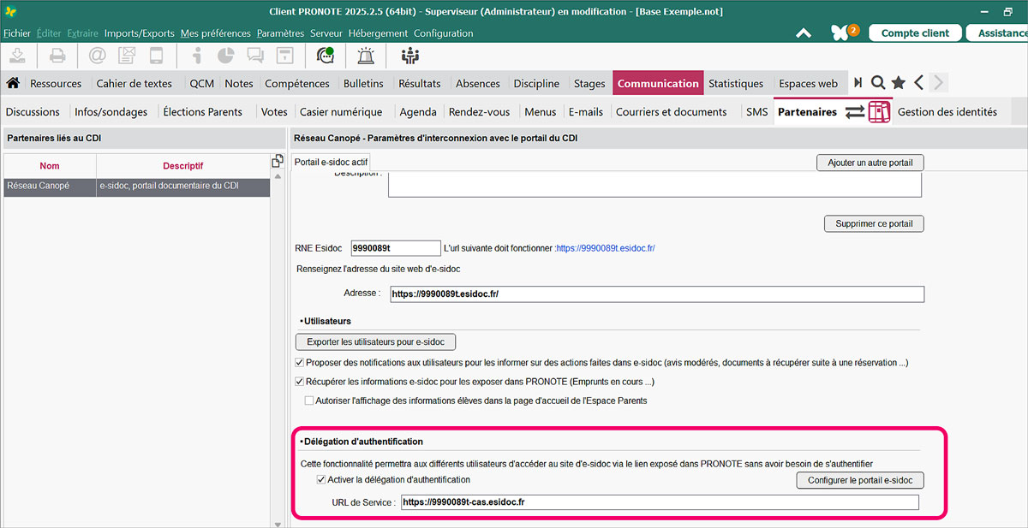Click the @ e-mail toolbar icon
Viewport: 1028px width, 528px height.
[x=97, y=56]
